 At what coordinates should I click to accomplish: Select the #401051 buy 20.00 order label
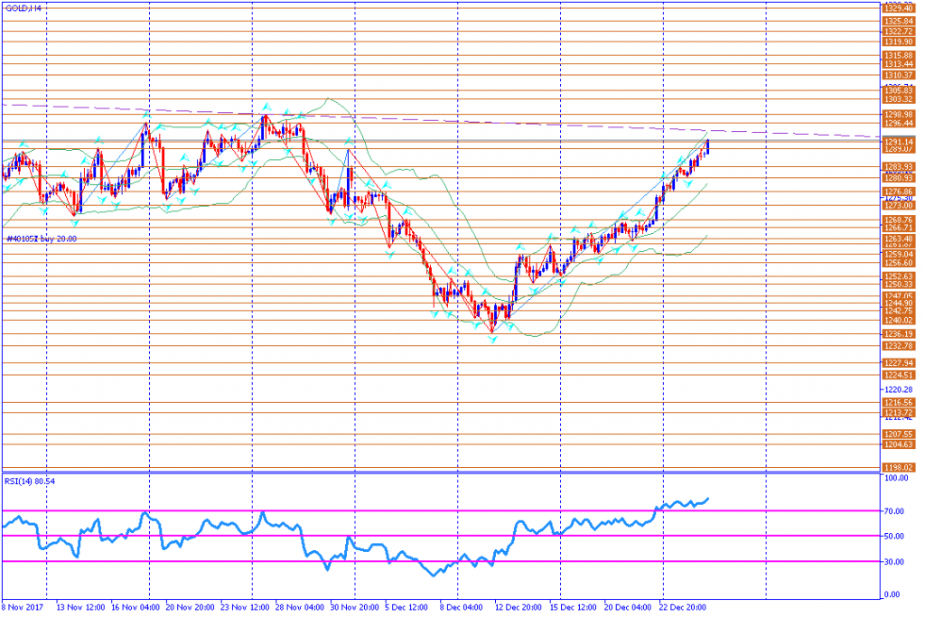point(42,238)
